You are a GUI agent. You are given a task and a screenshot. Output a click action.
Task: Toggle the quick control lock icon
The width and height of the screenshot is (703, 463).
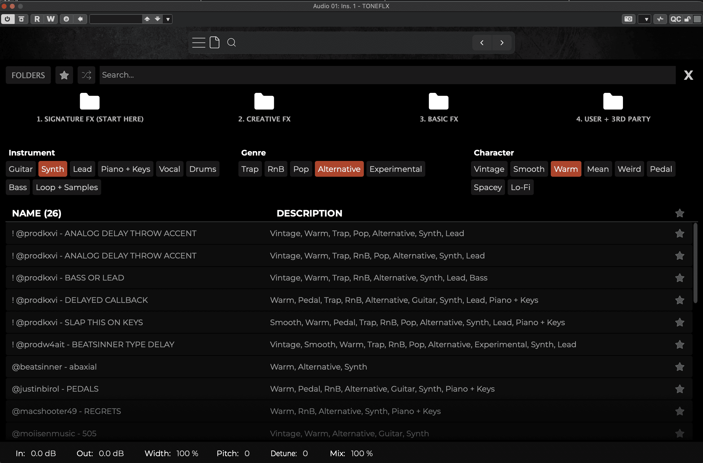coord(687,19)
